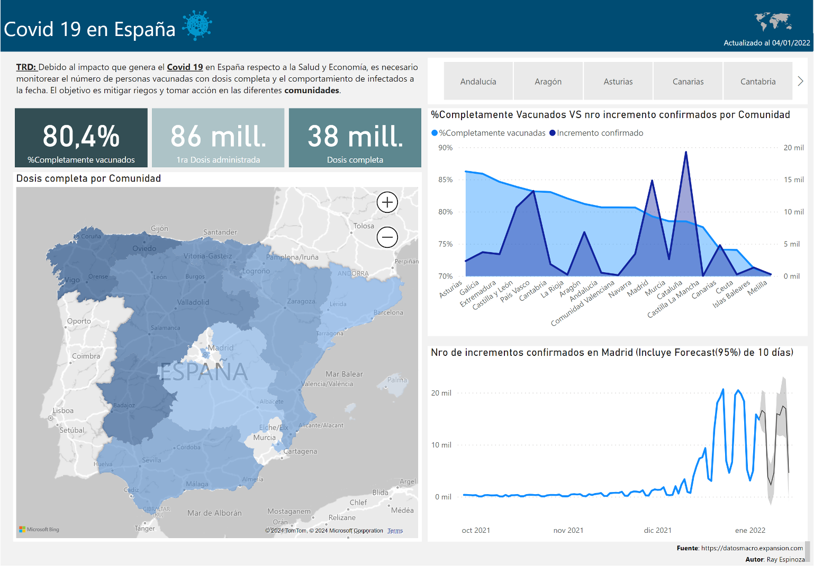Viewport: 814px width, 572px height.
Task: Click dark blue Incremento confirmado legend marker
Action: pos(553,133)
